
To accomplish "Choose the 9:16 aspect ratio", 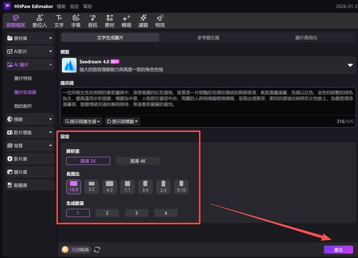I will [x=181, y=187].
